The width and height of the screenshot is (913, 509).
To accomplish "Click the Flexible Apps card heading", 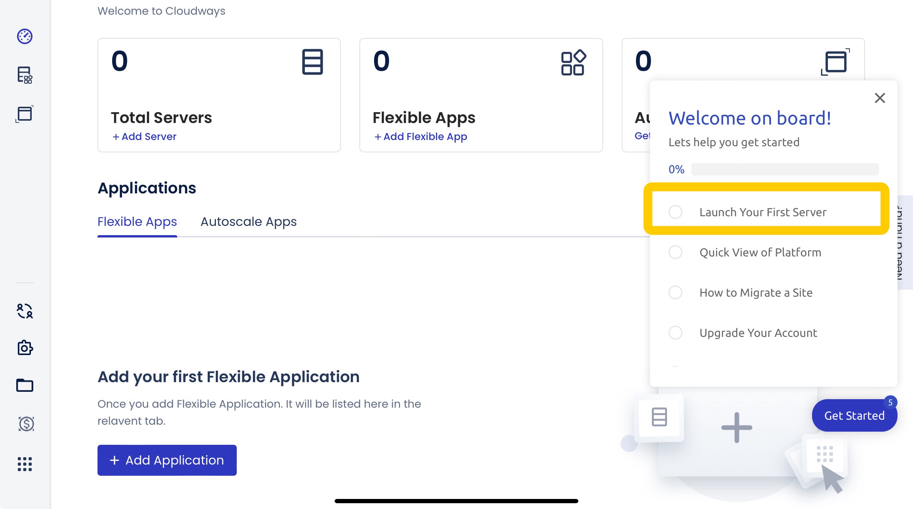I will [424, 118].
